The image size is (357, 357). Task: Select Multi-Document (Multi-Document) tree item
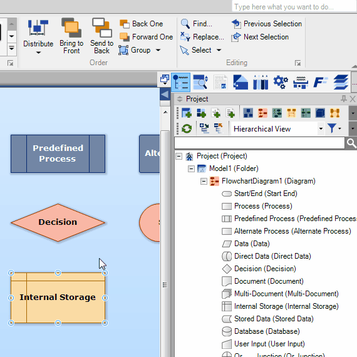(280, 294)
